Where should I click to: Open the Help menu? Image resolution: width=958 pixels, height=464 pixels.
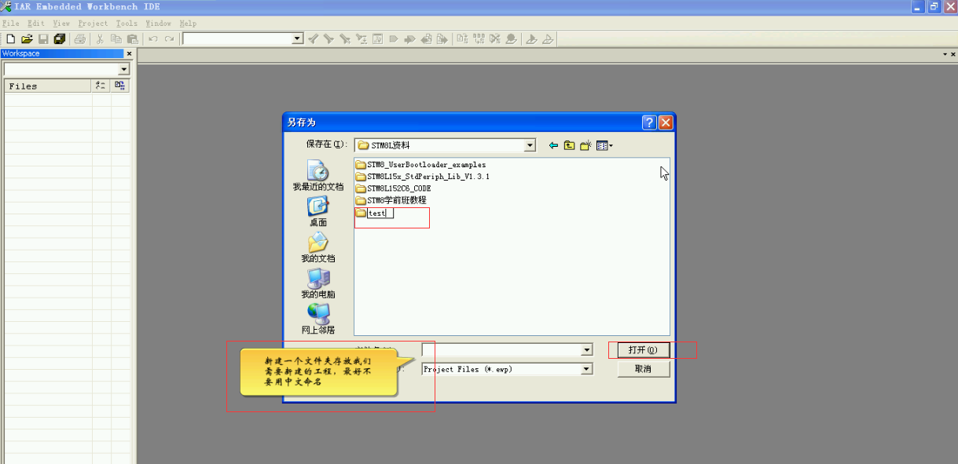(x=188, y=24)
